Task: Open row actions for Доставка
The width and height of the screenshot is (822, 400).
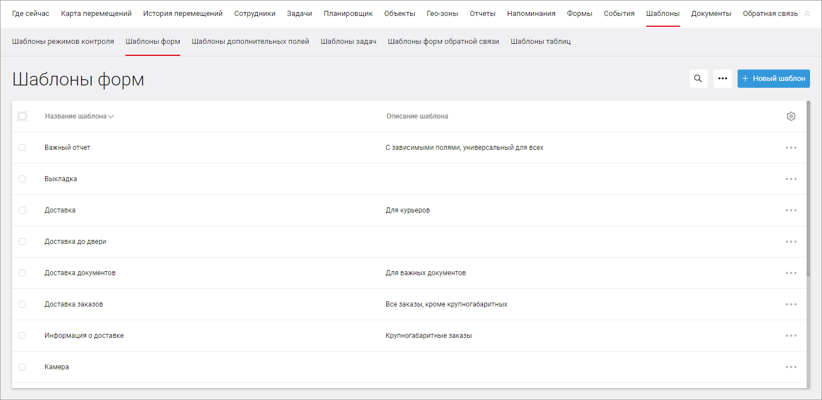Action: click(791, 210)
